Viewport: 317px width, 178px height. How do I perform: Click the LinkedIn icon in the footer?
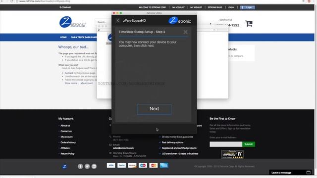94,166
